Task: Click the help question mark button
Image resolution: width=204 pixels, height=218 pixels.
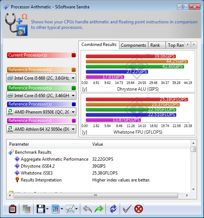Action: (x=182, y=7)
